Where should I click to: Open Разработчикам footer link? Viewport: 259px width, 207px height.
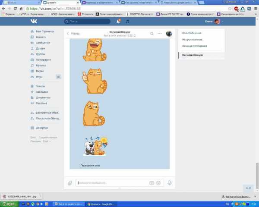coord(48,138)
